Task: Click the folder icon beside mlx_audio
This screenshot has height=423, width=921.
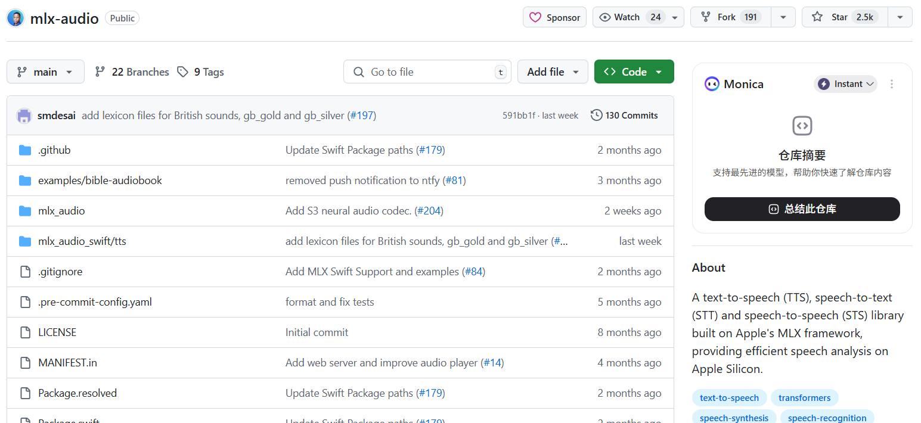Action: pyautogui.click(x=25, y=211)
